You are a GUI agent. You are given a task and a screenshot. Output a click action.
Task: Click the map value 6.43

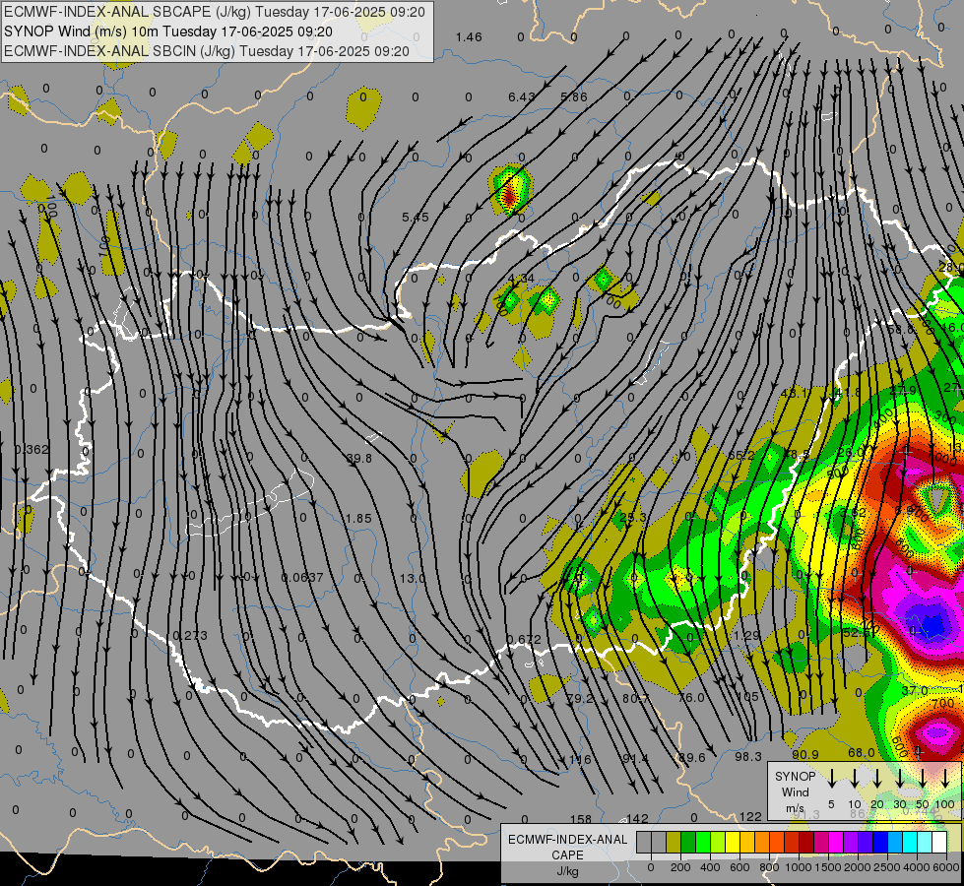click(x=521, y=97)
